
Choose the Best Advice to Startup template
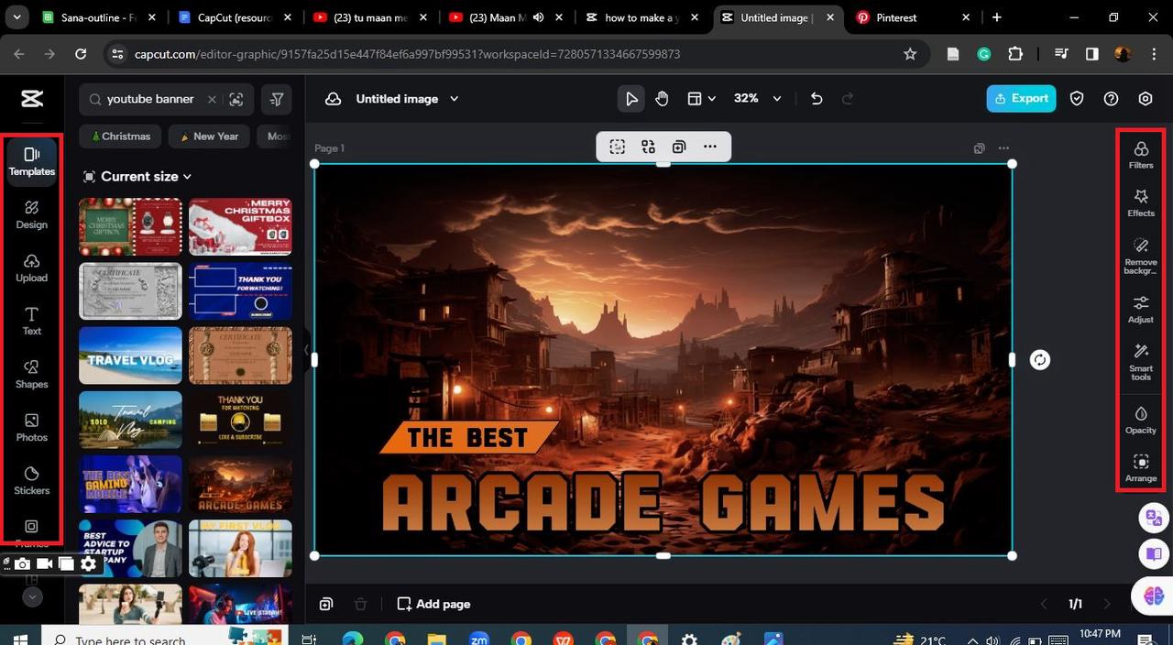[x=130, y=549]
